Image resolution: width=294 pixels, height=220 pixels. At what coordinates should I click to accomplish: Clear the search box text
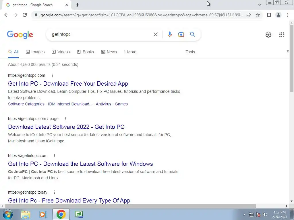(x=155, y=34)
